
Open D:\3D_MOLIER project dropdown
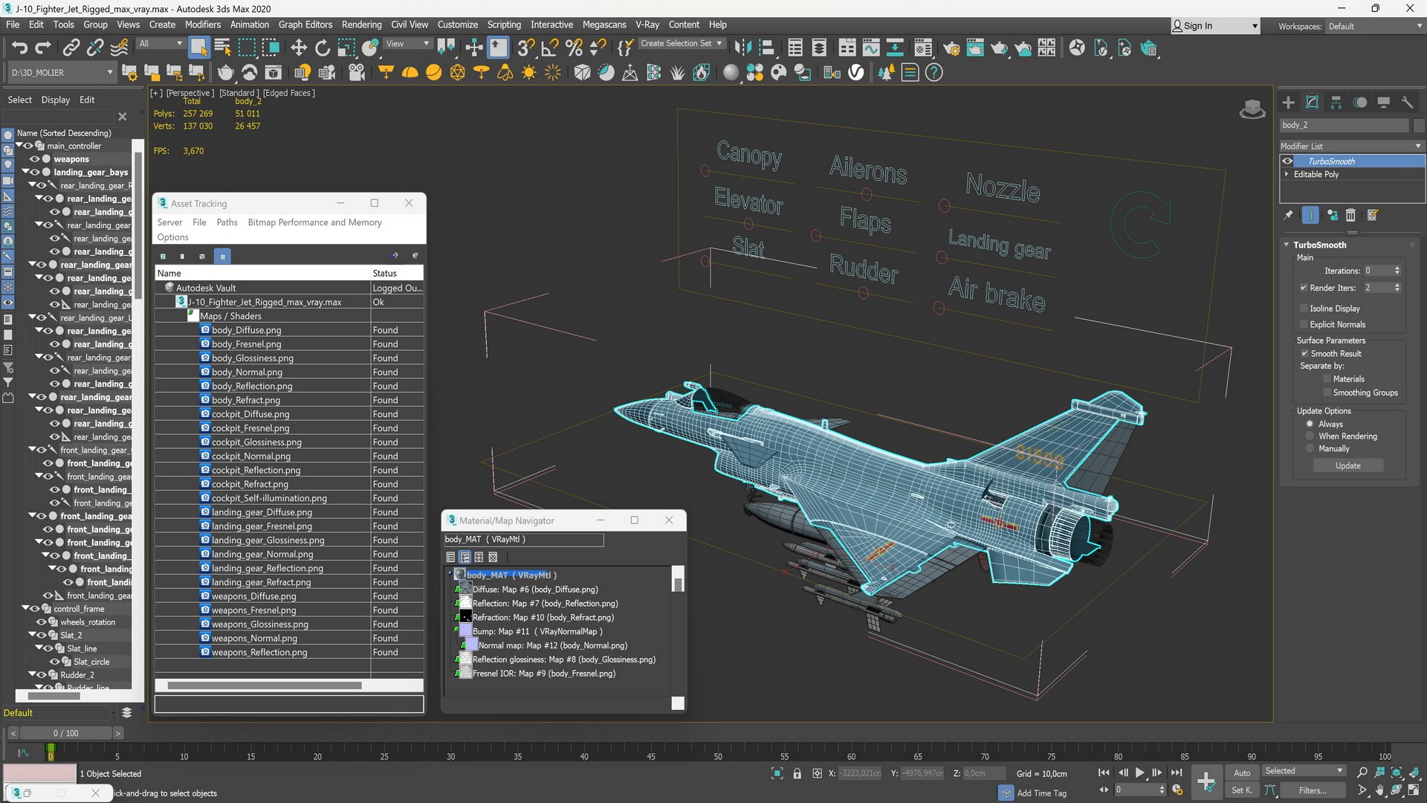61,72
